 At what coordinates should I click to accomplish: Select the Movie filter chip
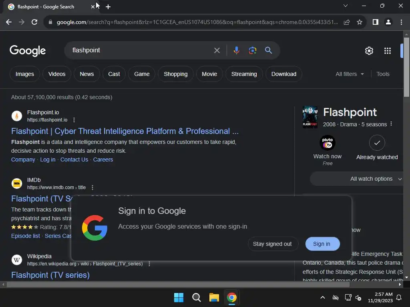coord(209,74)
